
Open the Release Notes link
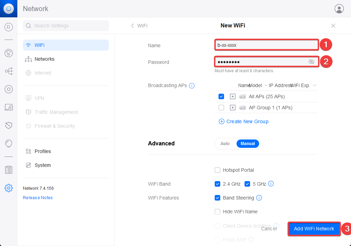point(37,198)
